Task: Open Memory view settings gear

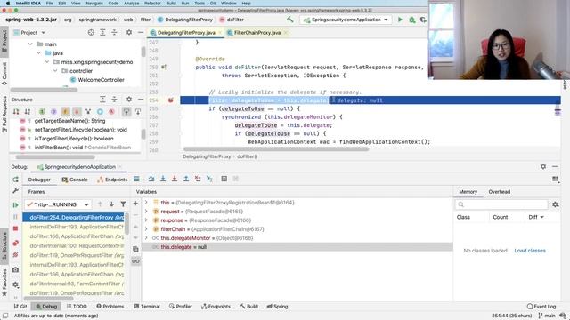Action: coord(556,205)
